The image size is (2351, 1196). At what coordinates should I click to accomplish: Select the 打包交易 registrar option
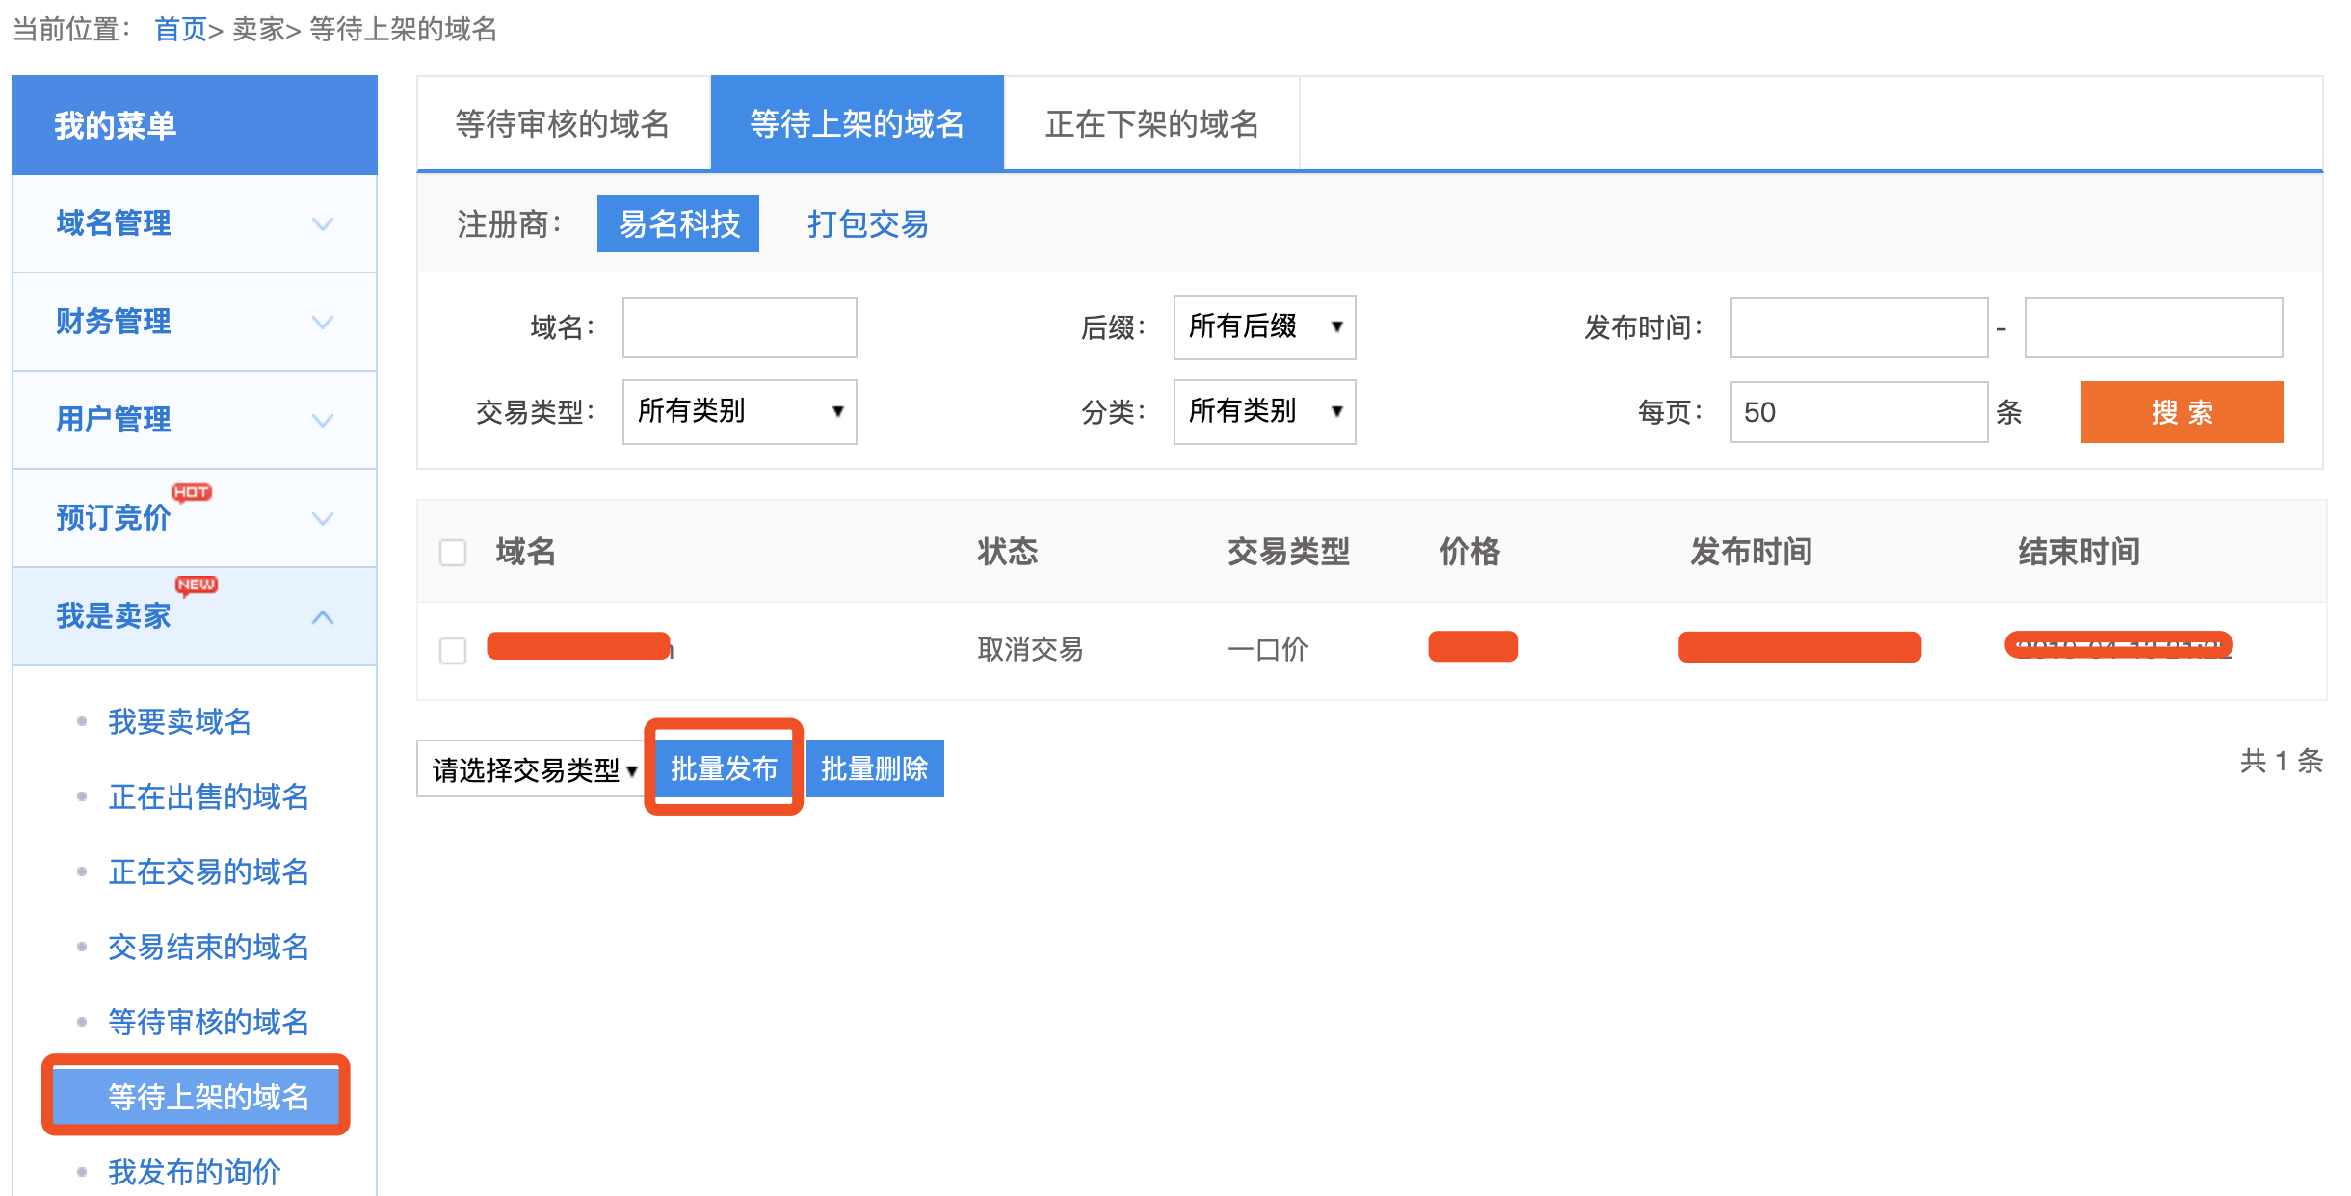(866, 223)
